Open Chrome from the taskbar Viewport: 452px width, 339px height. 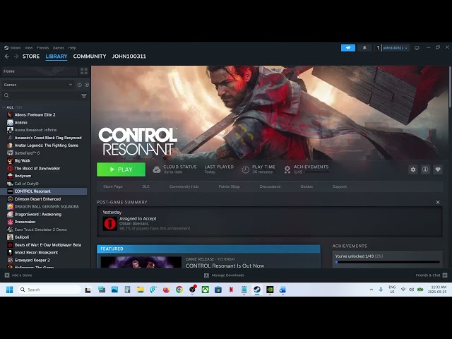pos(179,290)
